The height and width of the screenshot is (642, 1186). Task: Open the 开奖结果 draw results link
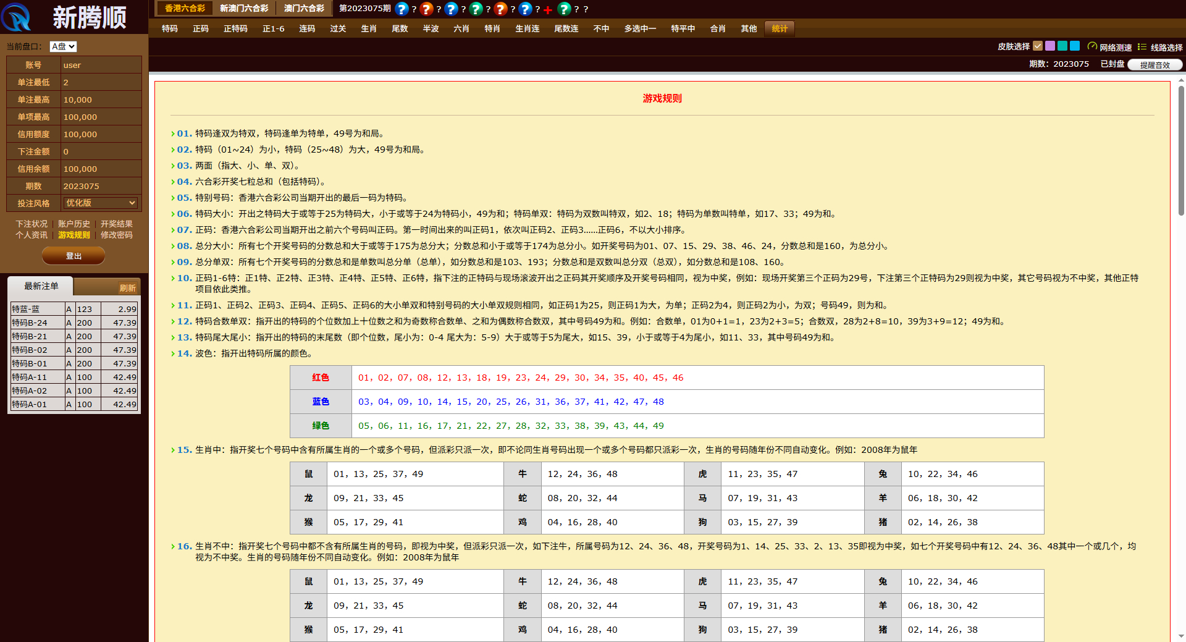117,224
